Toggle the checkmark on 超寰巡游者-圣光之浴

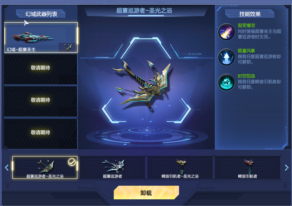pyautogui.click(x=72, y=162)
